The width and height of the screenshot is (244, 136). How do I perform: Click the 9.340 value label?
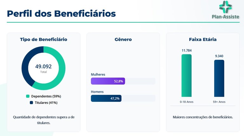219,56
